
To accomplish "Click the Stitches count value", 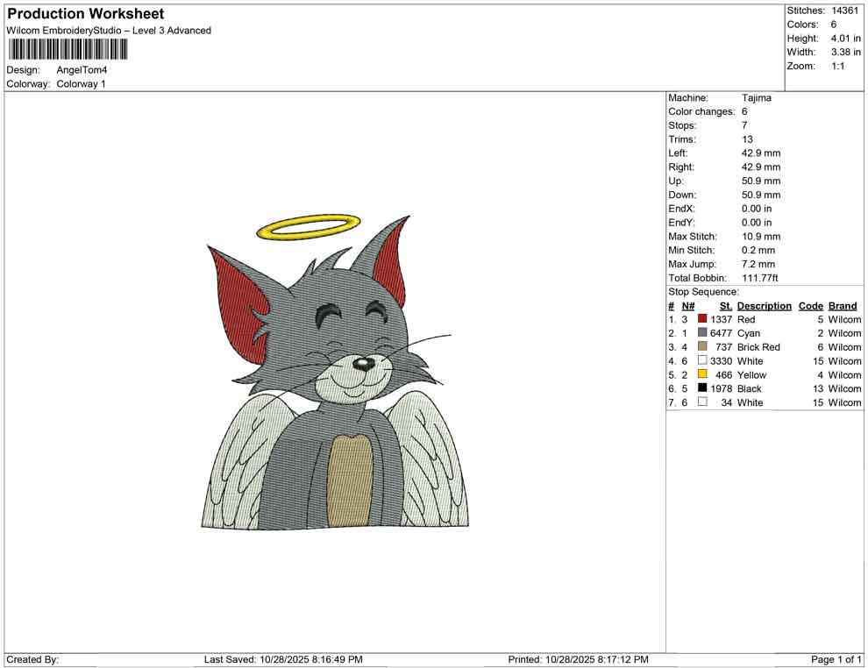I will [847, 11].
